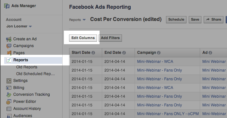
Task: Click the Account label in sidebar
Action: (14, 20)
